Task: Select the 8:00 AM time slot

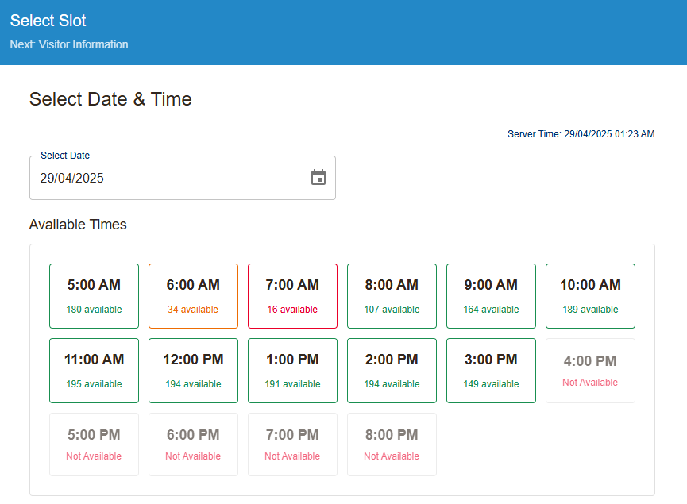Action: pyautogui.click(x=392, y=295)
